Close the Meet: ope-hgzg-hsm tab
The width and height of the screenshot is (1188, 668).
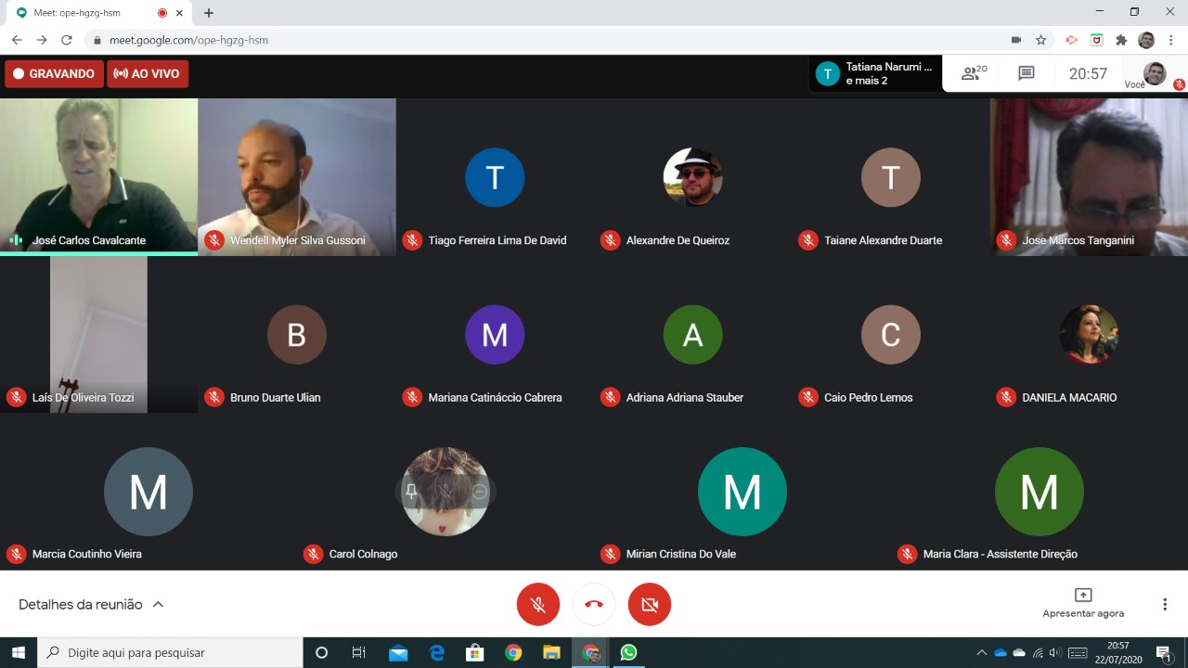180,13
